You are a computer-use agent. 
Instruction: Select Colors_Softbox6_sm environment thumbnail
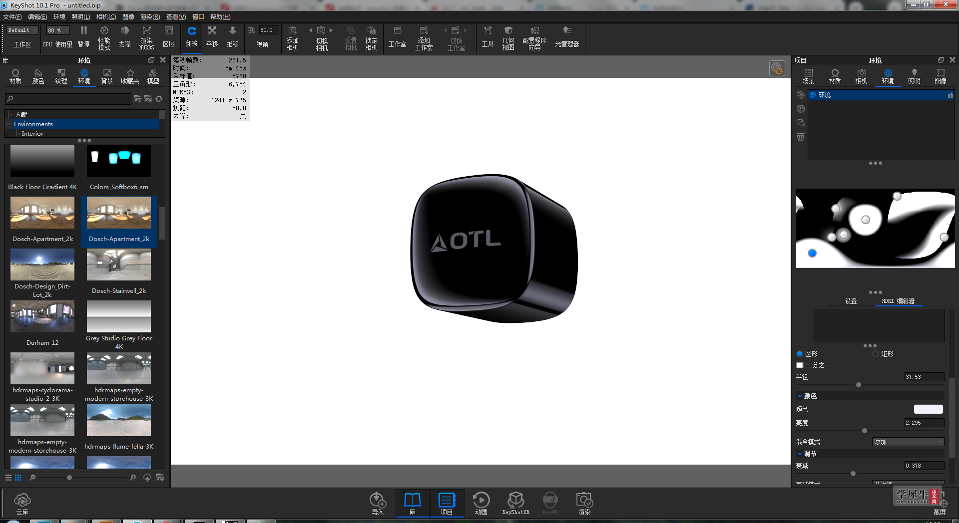119,161
